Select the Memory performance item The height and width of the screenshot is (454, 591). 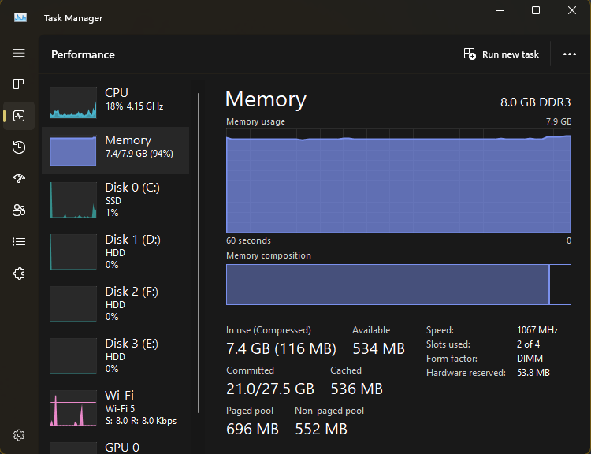point(115,151)
